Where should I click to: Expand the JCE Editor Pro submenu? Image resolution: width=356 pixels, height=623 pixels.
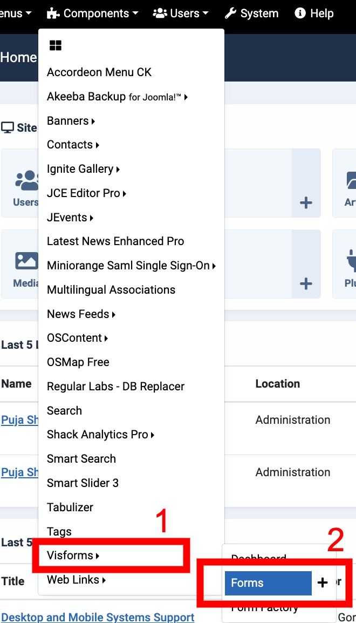pyautogui.click(x=86, y=193)
